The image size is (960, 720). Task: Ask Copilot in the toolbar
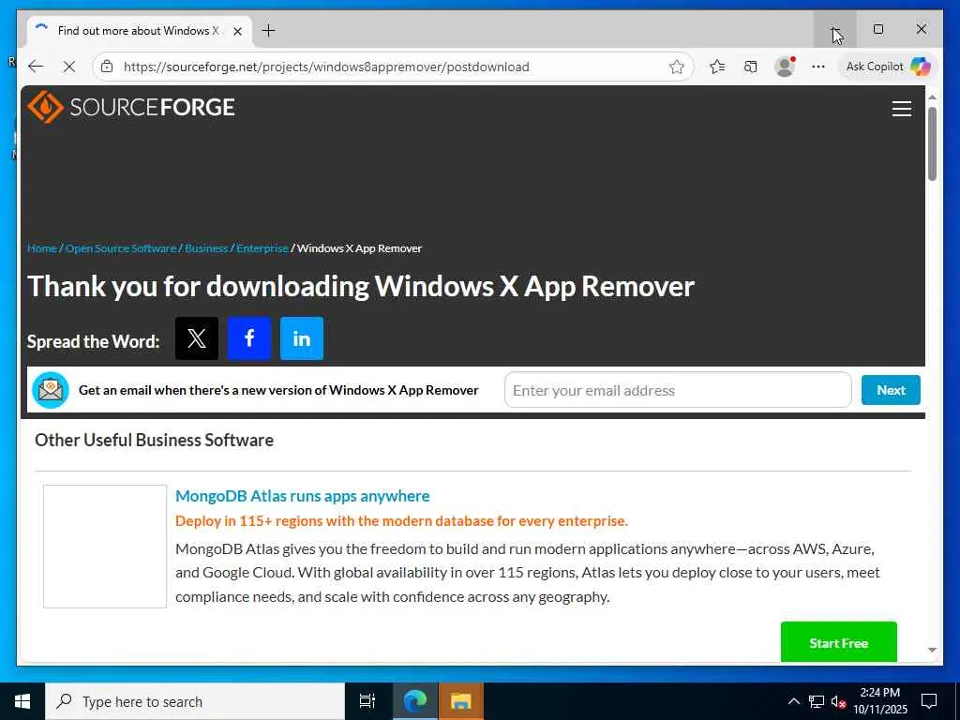888,67
